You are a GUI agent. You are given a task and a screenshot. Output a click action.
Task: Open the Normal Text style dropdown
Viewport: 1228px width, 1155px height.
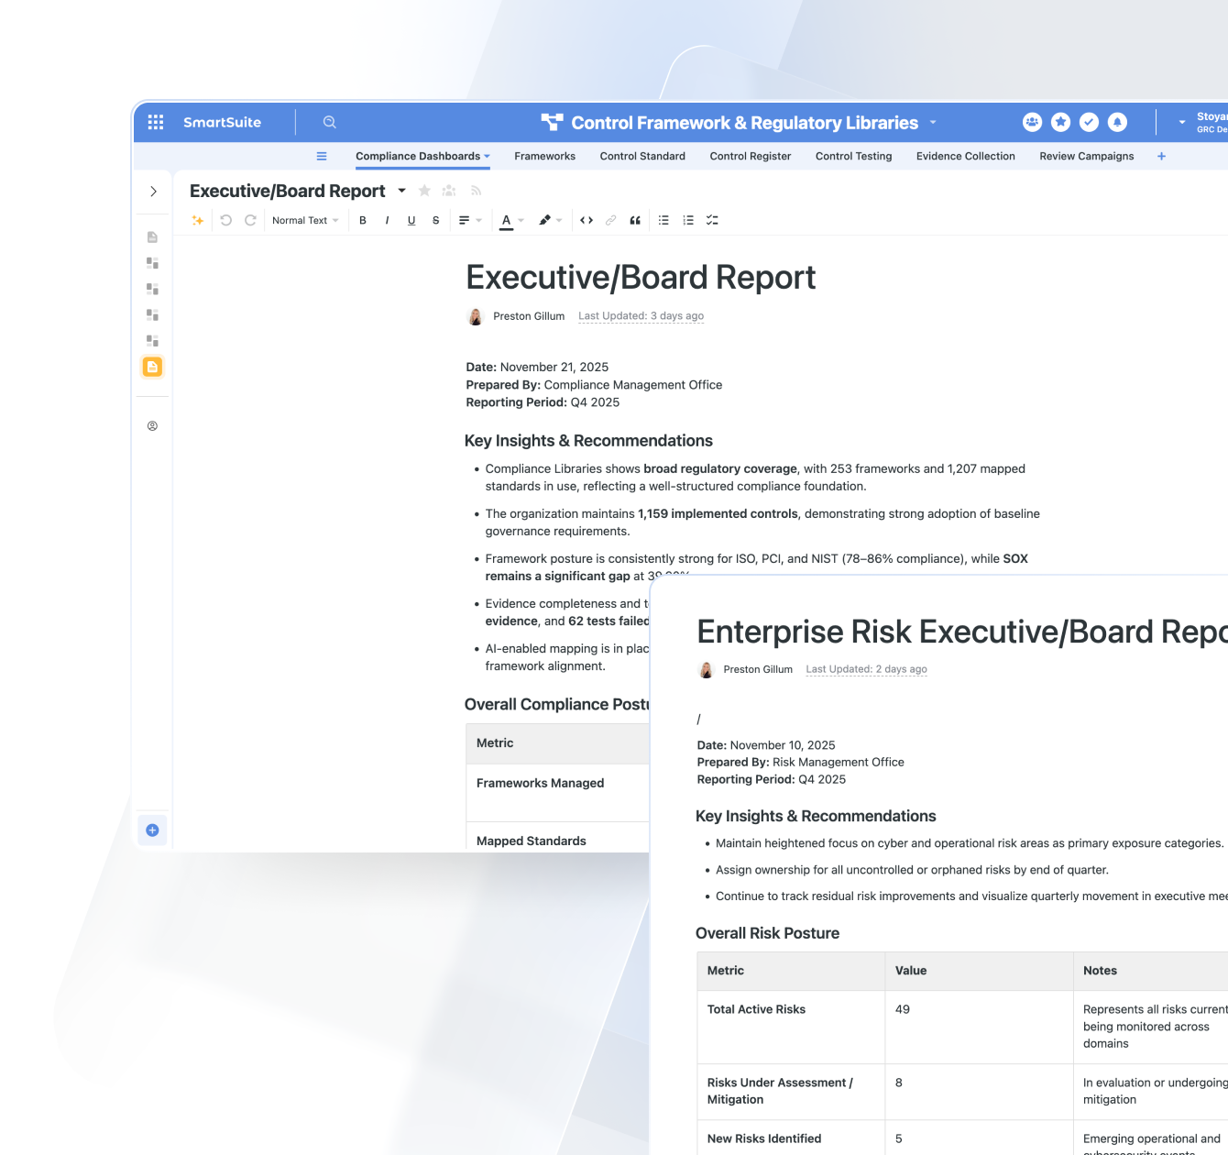[305, 220]
